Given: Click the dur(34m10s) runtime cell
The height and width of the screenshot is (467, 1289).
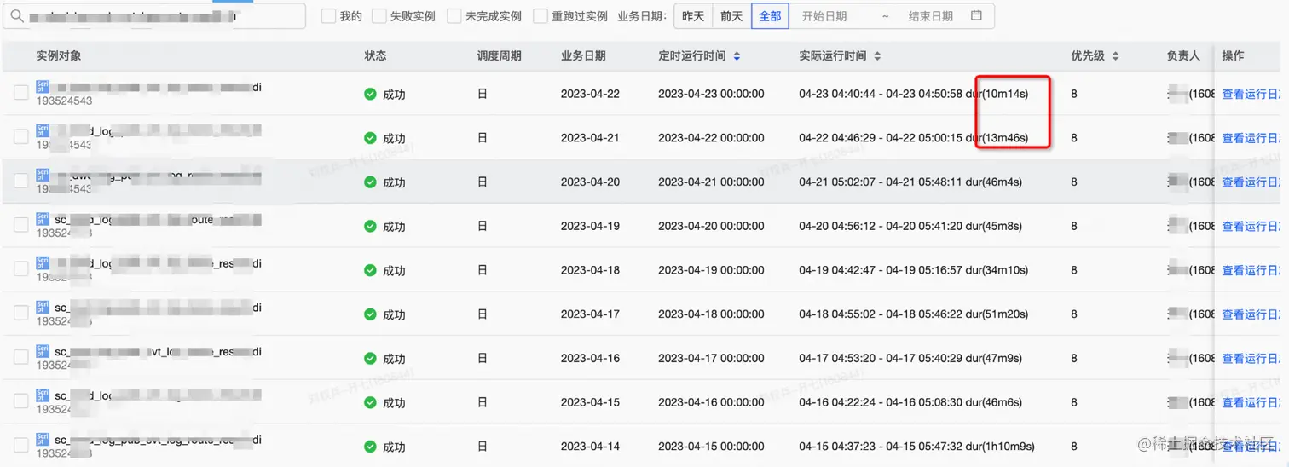Looking at the screenshot, I should 996,270.
